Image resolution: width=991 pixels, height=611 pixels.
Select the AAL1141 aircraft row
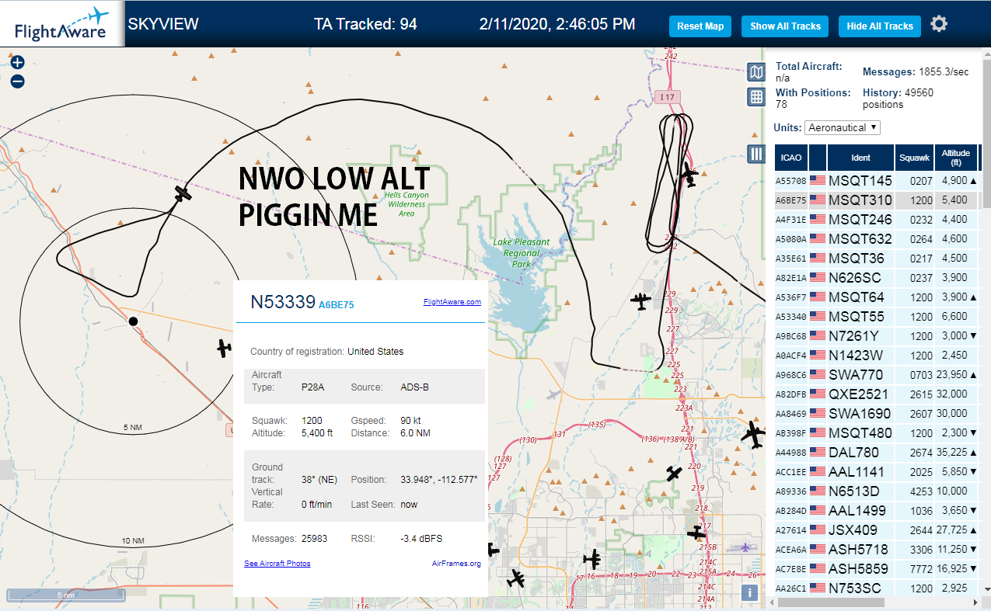click(877, 472)
